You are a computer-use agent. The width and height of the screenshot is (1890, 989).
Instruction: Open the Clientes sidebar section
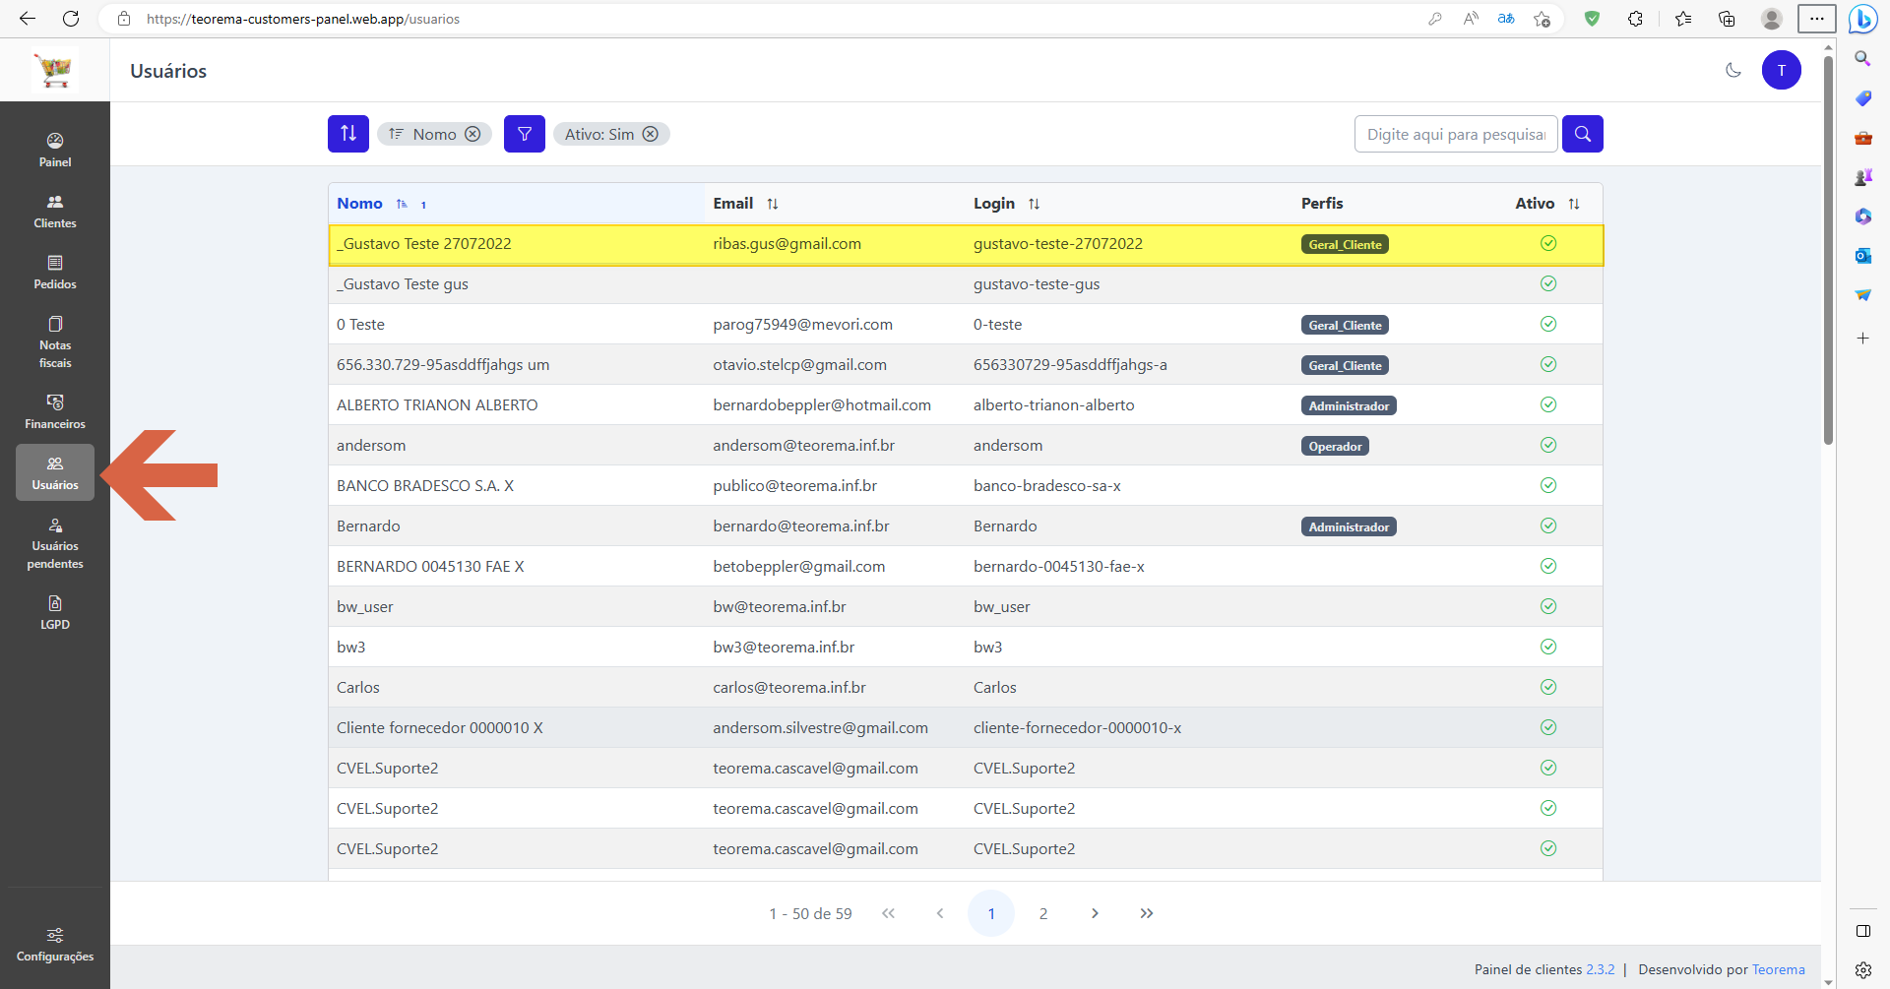(55, 211)
